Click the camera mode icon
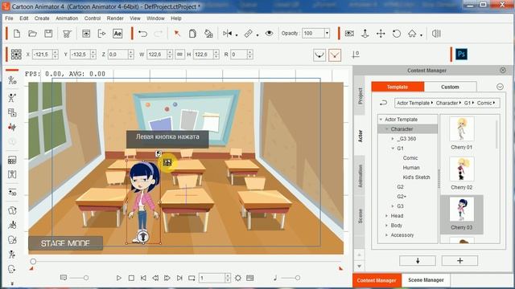The width and height of the screenshot is (515, 289). point(349,34)
